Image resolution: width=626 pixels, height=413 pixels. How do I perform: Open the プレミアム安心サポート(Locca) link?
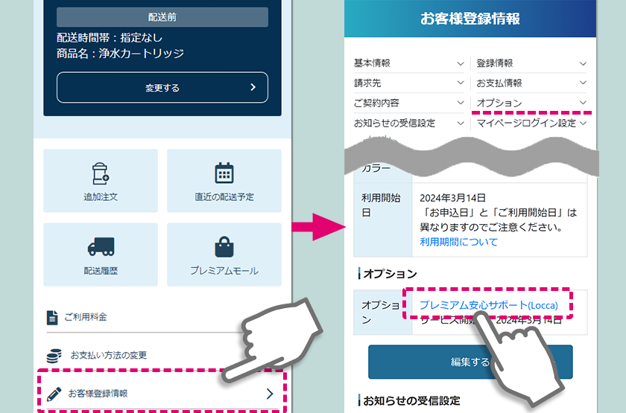pos(488,305)
